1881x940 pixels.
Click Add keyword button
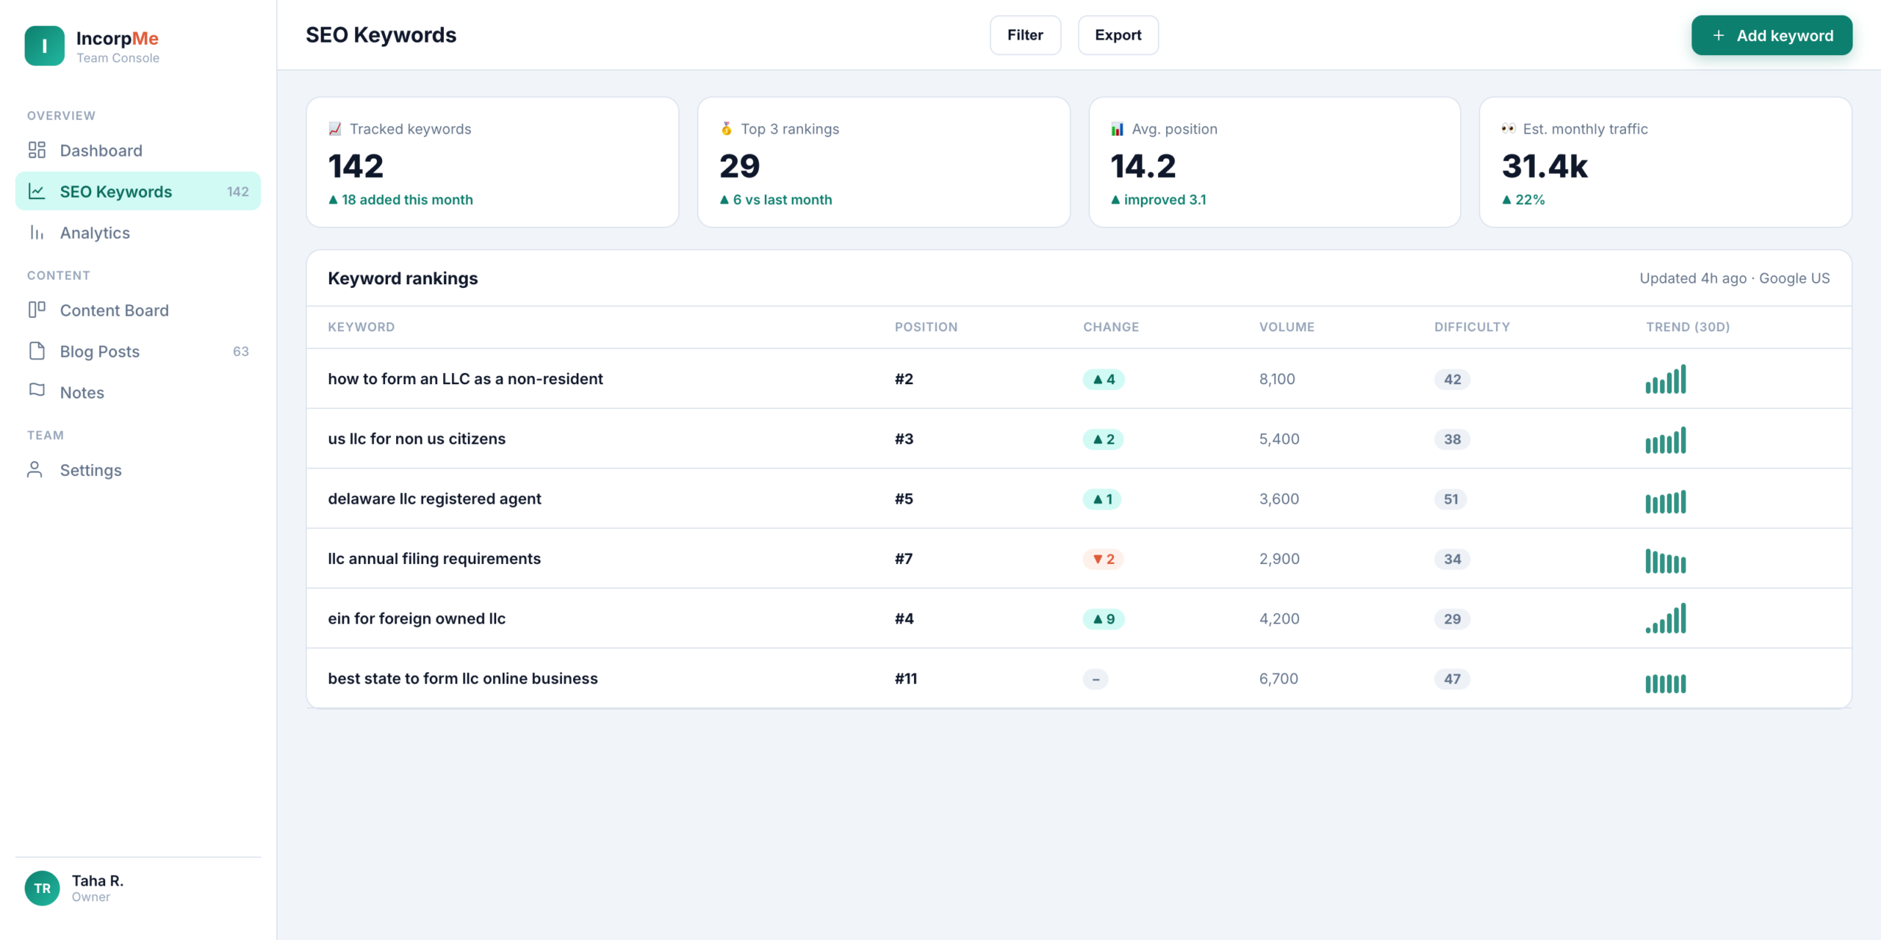point(1772,35)
